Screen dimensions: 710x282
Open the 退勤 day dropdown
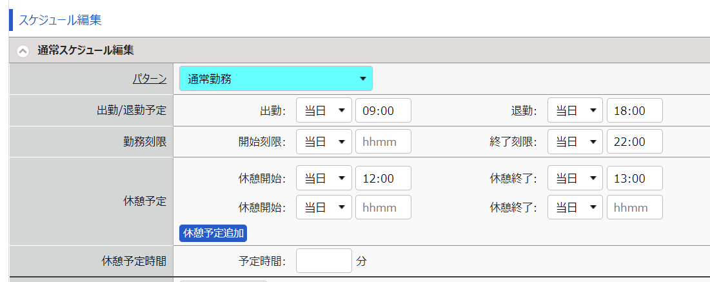click(x=575, y=110)
